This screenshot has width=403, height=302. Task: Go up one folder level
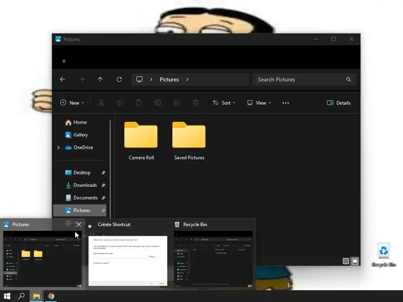click(100, 79)
